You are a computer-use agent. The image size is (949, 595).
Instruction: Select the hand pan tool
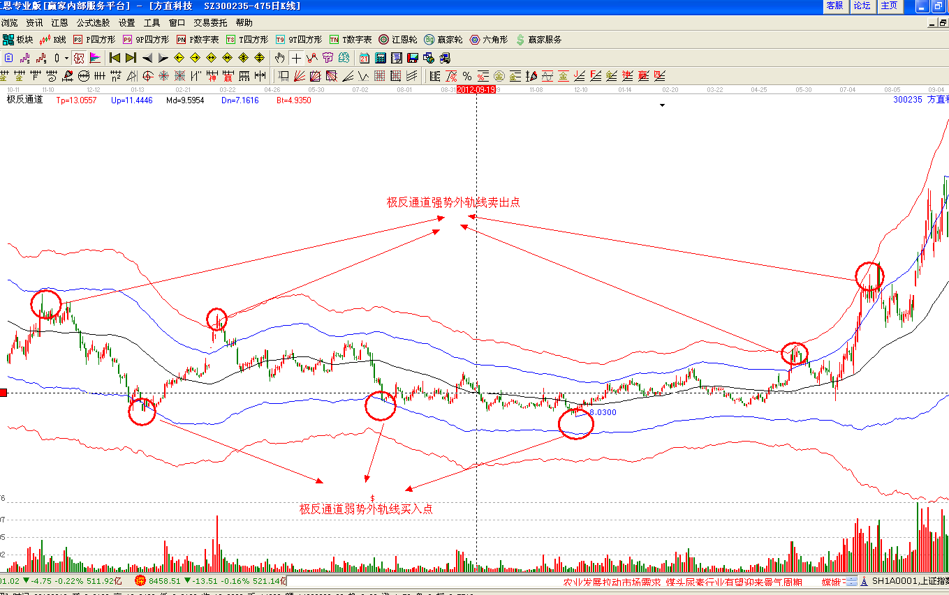coord(280,58)
